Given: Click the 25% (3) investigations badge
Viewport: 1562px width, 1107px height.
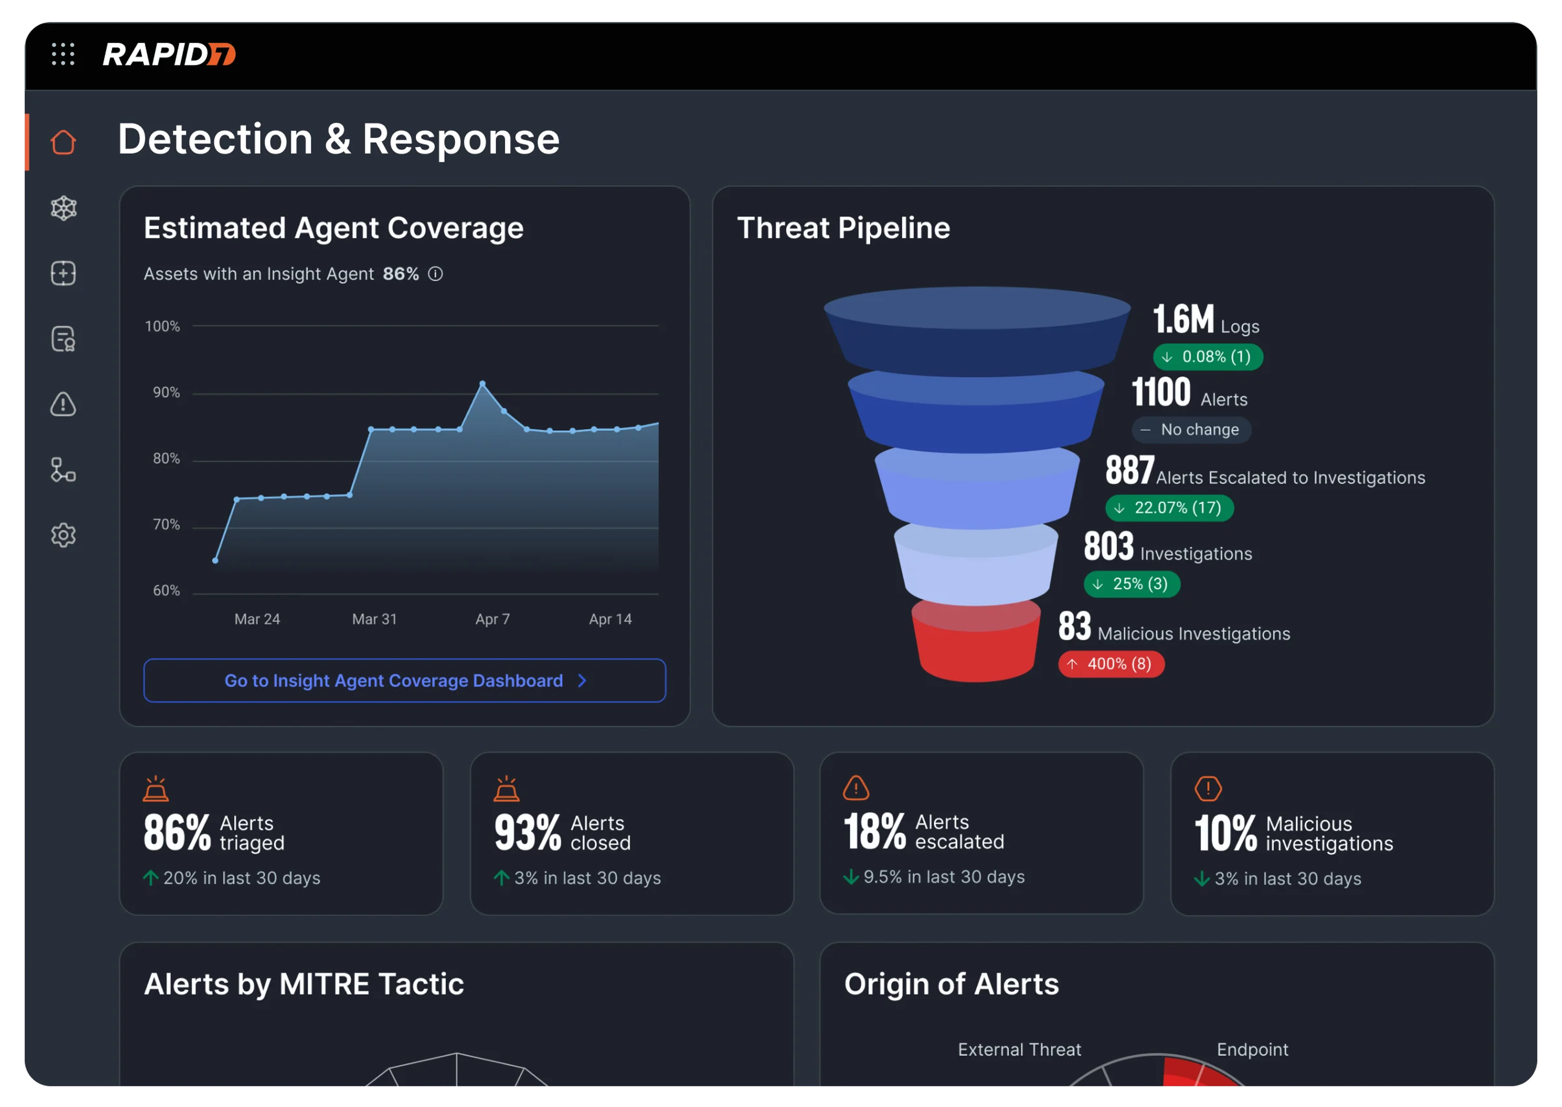Looking at the screenshot, I should 1132,584.
